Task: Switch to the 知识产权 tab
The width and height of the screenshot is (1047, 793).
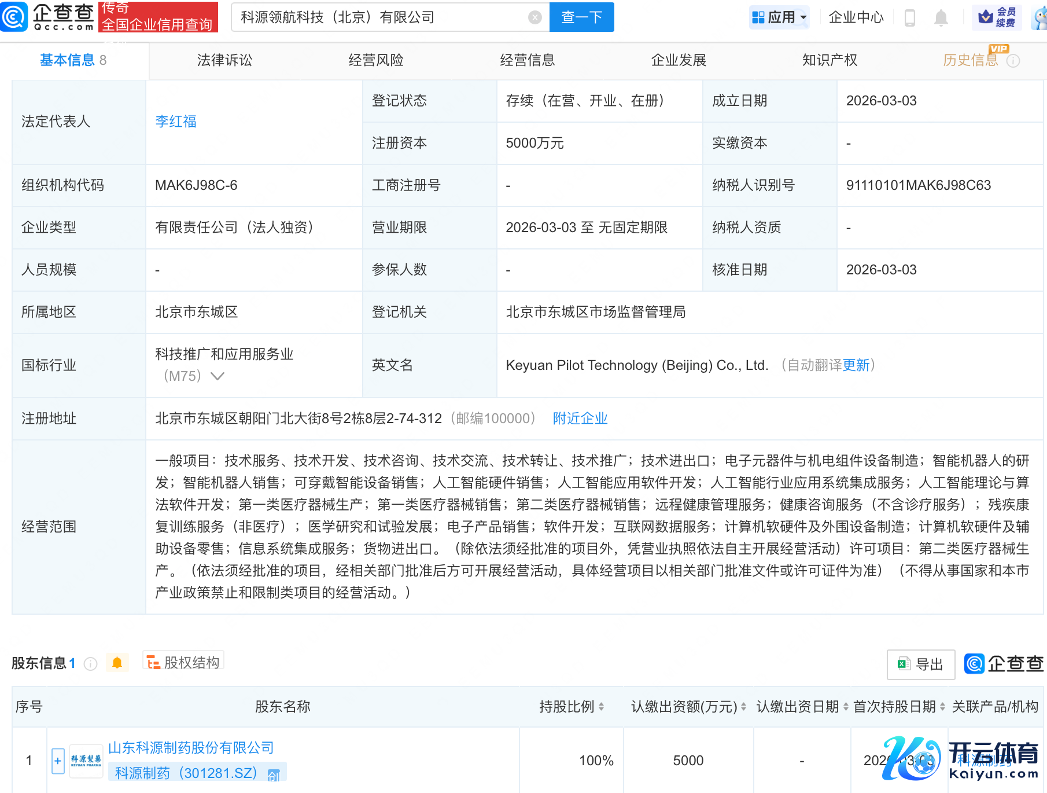Action: coord(830,60)
